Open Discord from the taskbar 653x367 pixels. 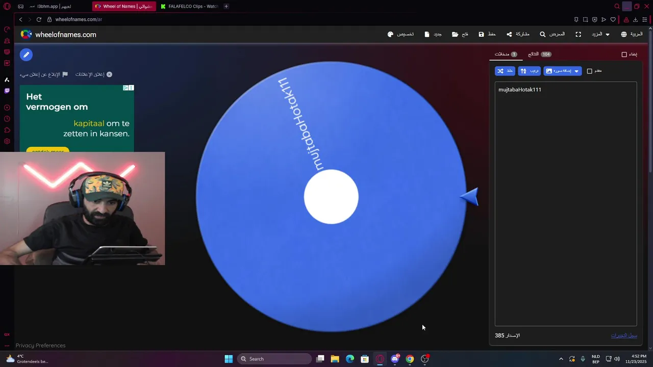click(395, 359)
